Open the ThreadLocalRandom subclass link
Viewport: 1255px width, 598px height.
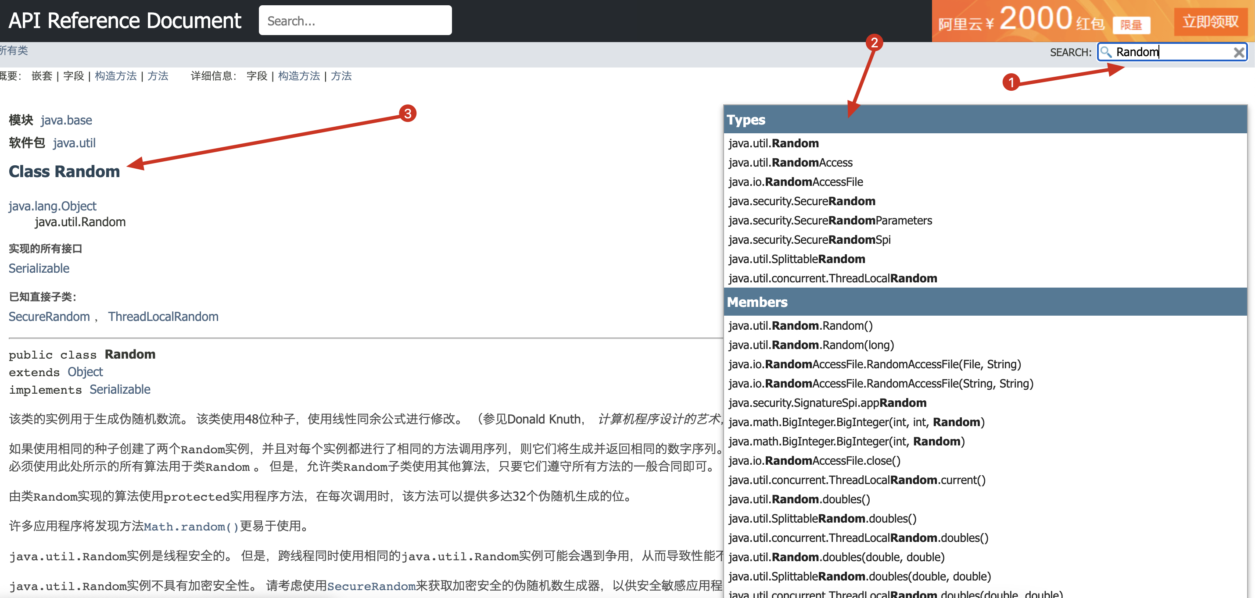coord(163,317)
